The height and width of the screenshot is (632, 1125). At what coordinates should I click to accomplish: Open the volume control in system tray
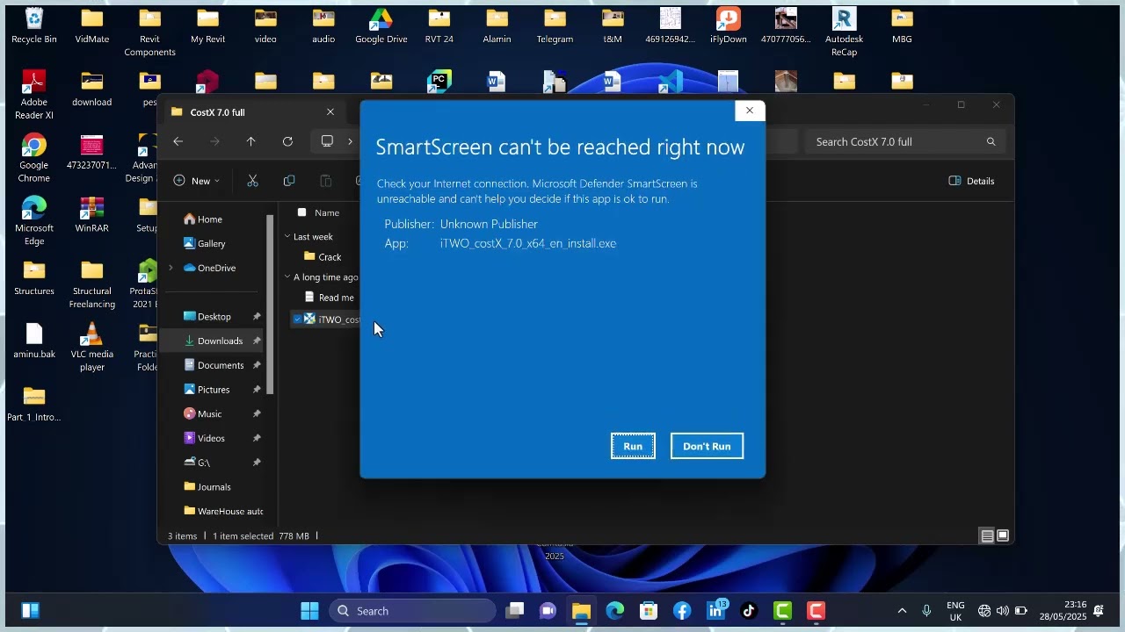1003,611
